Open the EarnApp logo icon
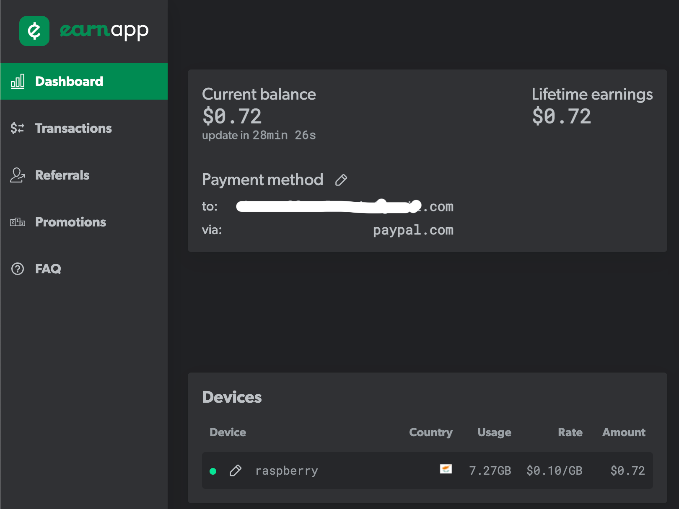 (34, 31)
